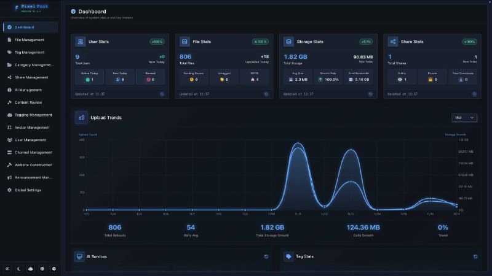Click the Upload Trends chart icon
Image resolution: width=492 pixels, height=276 pixels.
[81, 117]
